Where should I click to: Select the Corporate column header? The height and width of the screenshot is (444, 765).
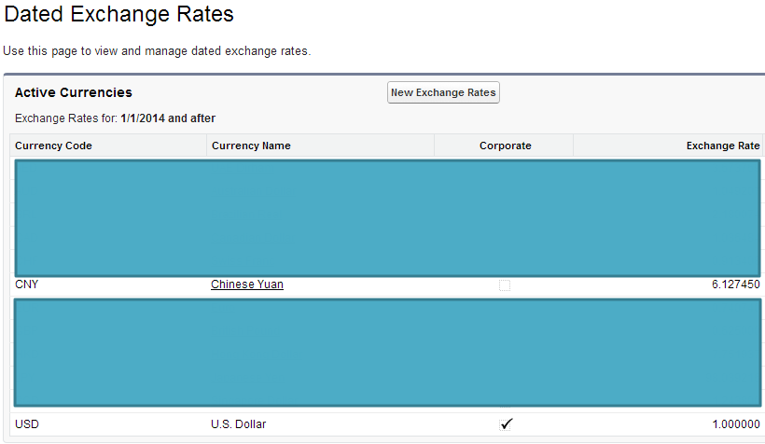505,146
